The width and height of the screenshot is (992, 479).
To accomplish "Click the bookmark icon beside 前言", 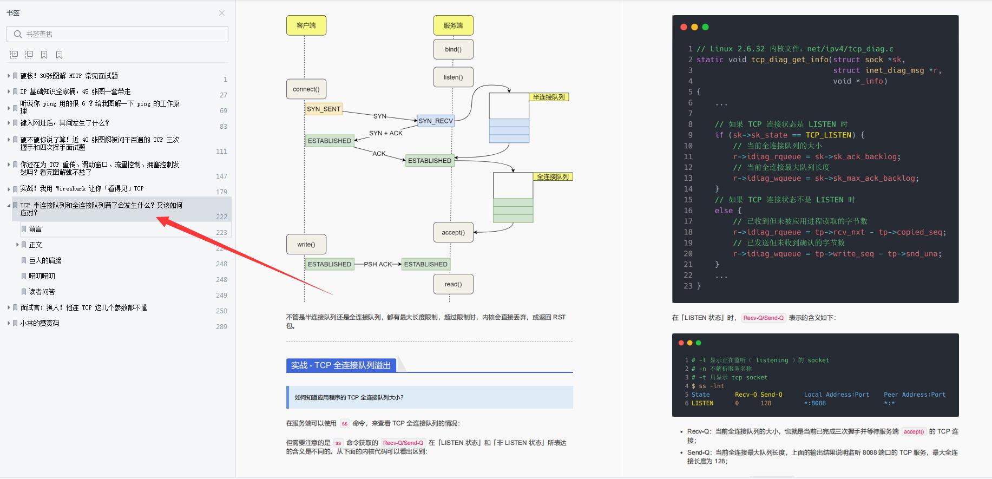I will [24, 229].
